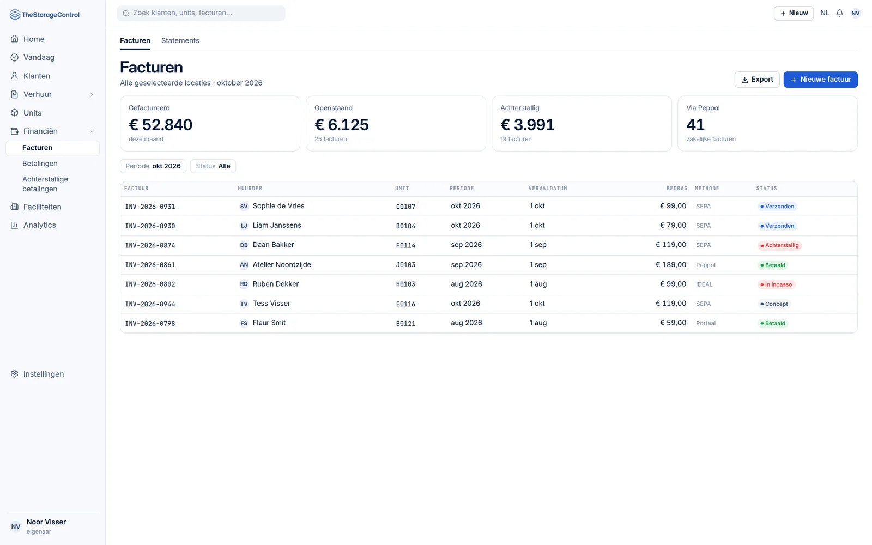Screen dimensions: 872x545
Task: Open the NV user avatar menu
Action: 856,13
